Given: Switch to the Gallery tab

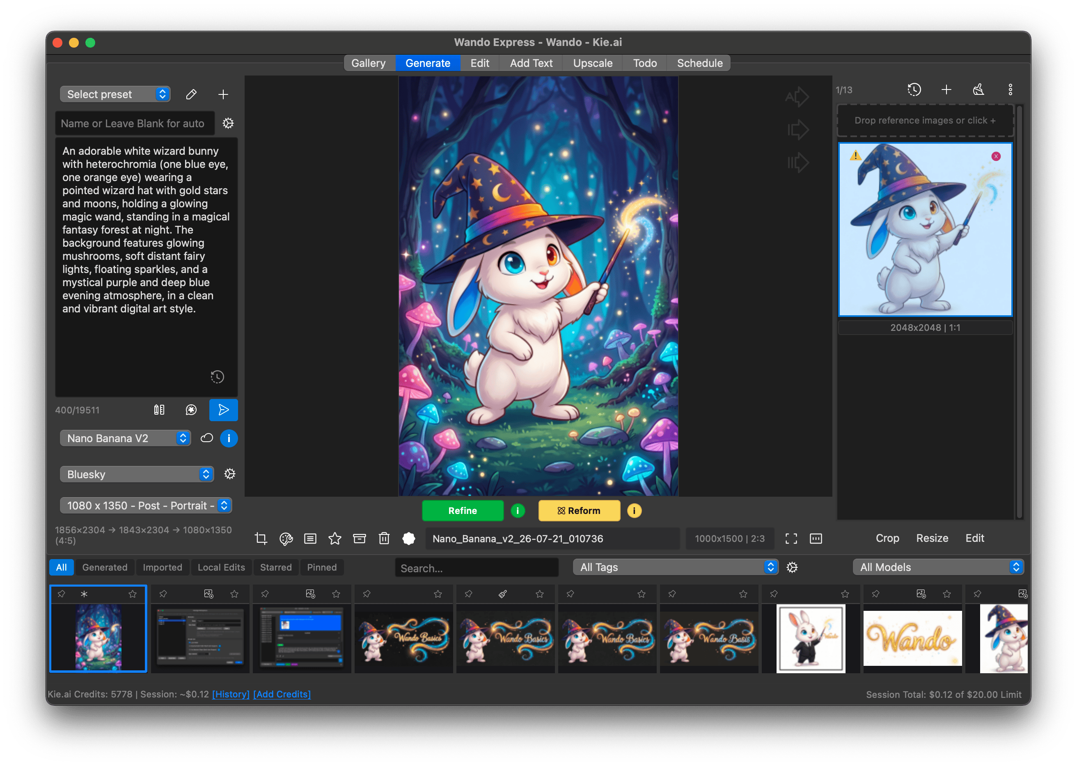Looking at the screenshot, I should tap(368, 63).
